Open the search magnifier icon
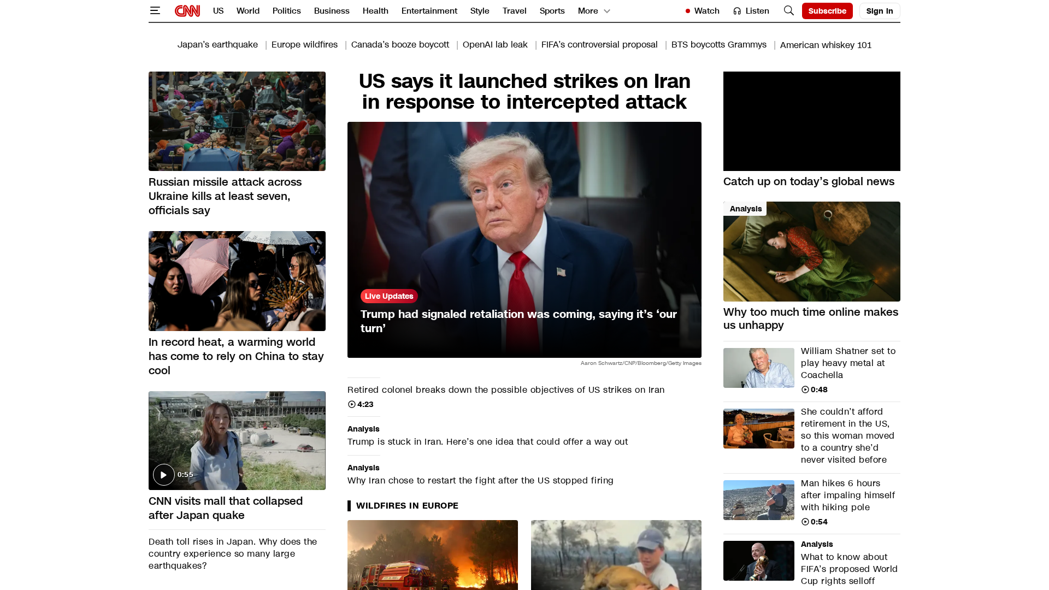Viewport: 1049px width, 590px height. point(788,10)
